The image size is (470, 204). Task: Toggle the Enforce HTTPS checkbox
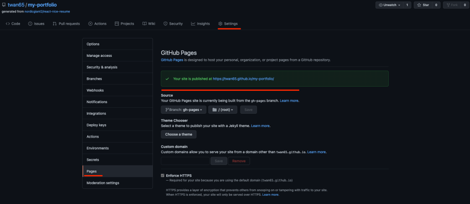tap(163, 176)
